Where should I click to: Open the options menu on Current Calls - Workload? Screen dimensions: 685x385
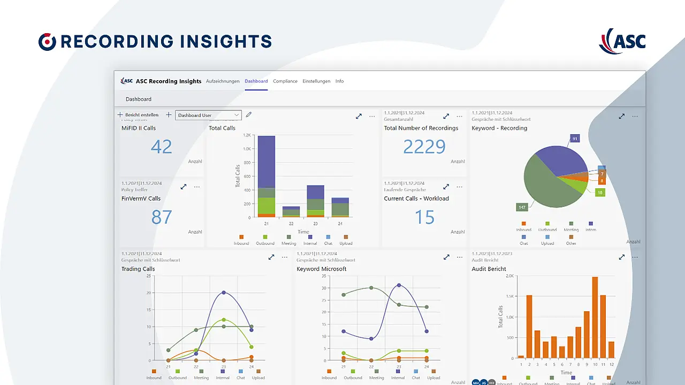459,187
